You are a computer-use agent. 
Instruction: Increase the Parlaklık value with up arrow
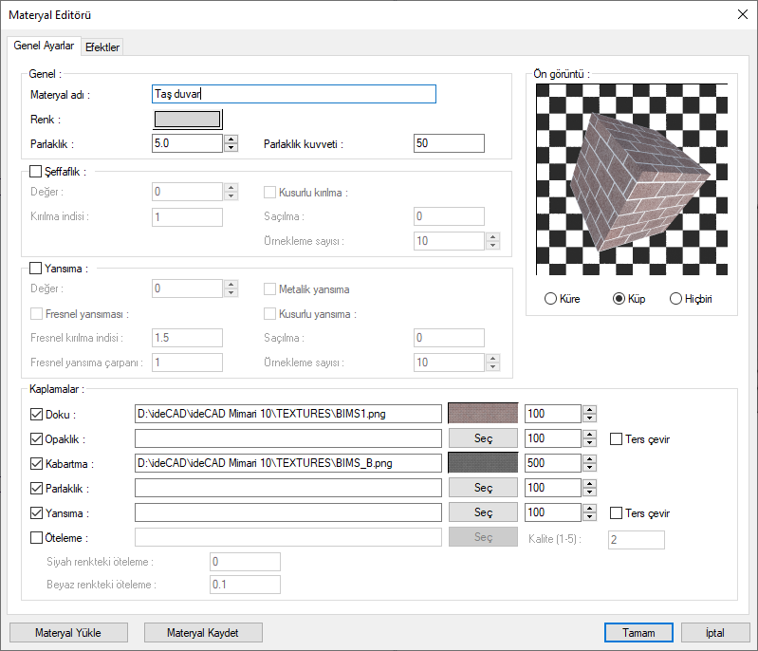coord(231,139)
